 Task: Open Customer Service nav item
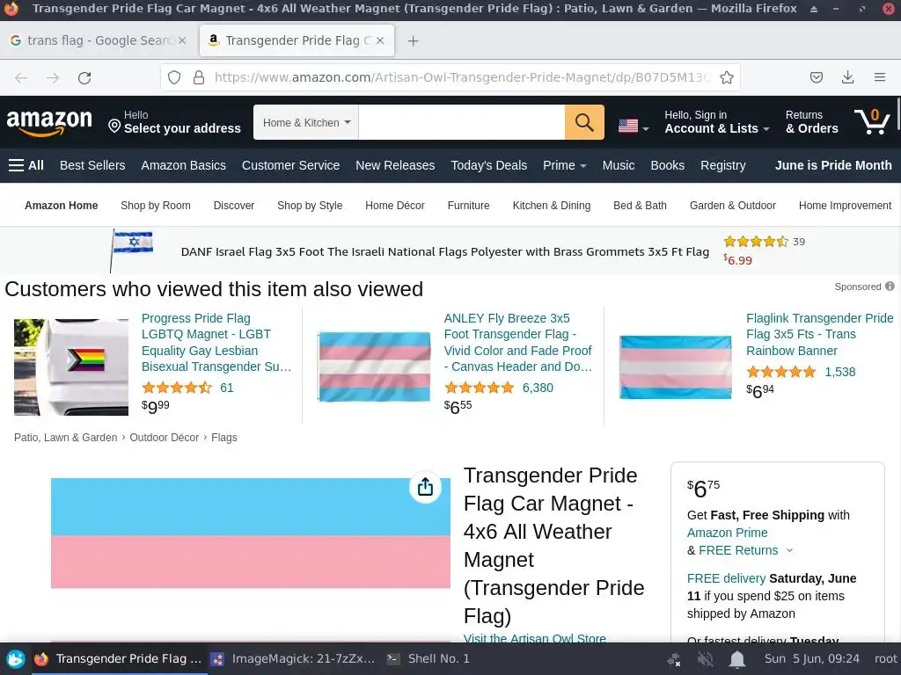coord(290,165)
